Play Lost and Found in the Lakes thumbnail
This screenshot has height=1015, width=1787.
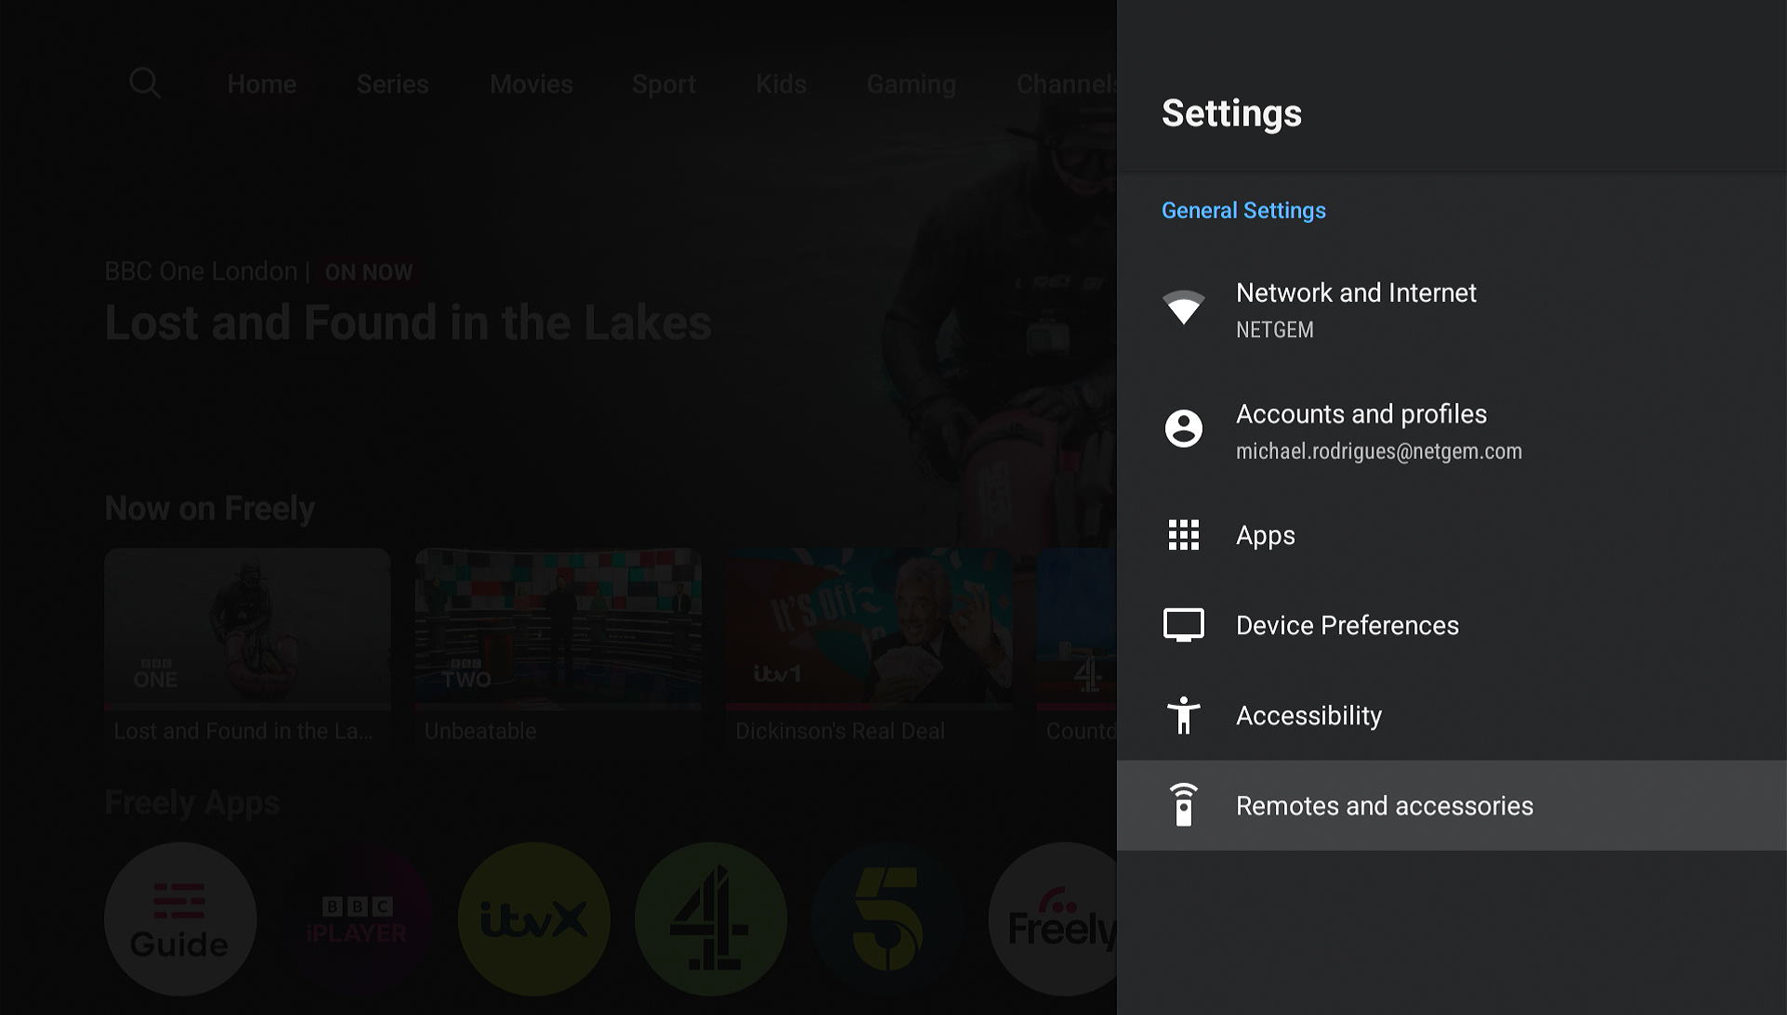point(247,628)
